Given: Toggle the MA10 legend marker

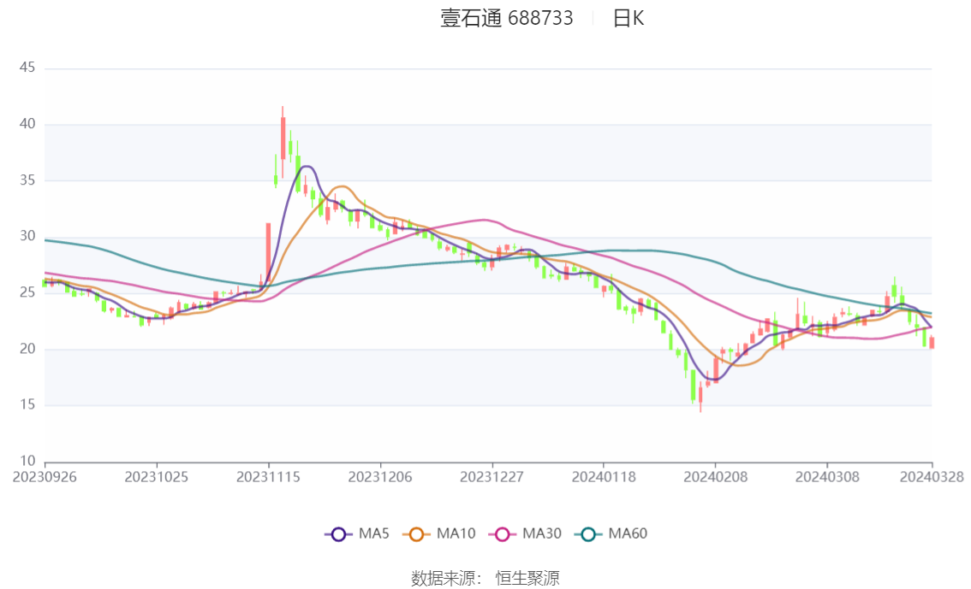Looking at the screenshot, I should pyautogui.click(x=416, y=534).
